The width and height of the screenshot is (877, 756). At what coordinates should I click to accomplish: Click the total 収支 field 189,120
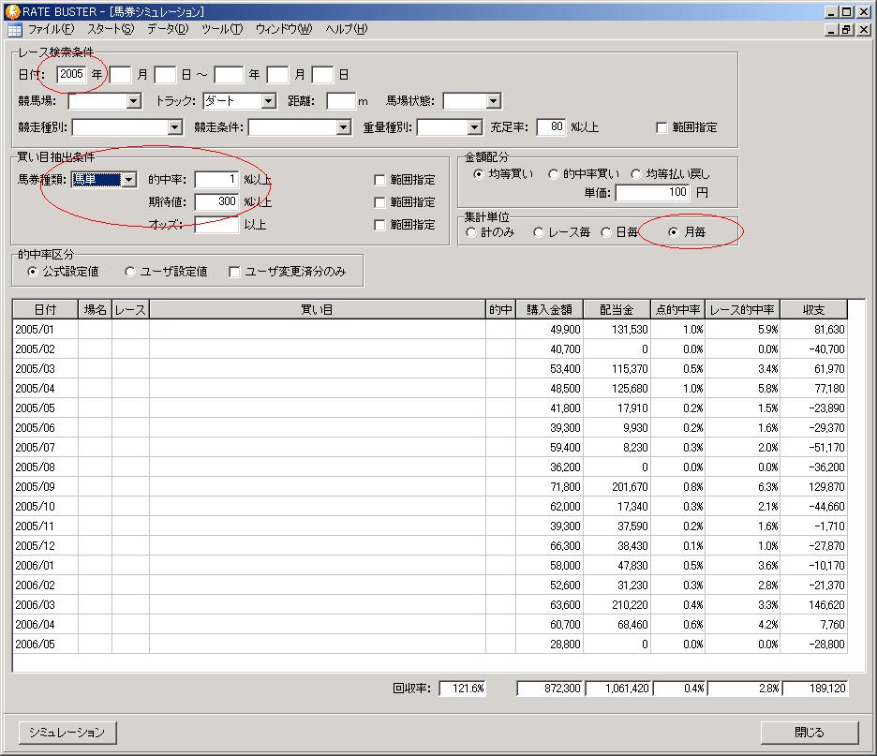[815, 689]
